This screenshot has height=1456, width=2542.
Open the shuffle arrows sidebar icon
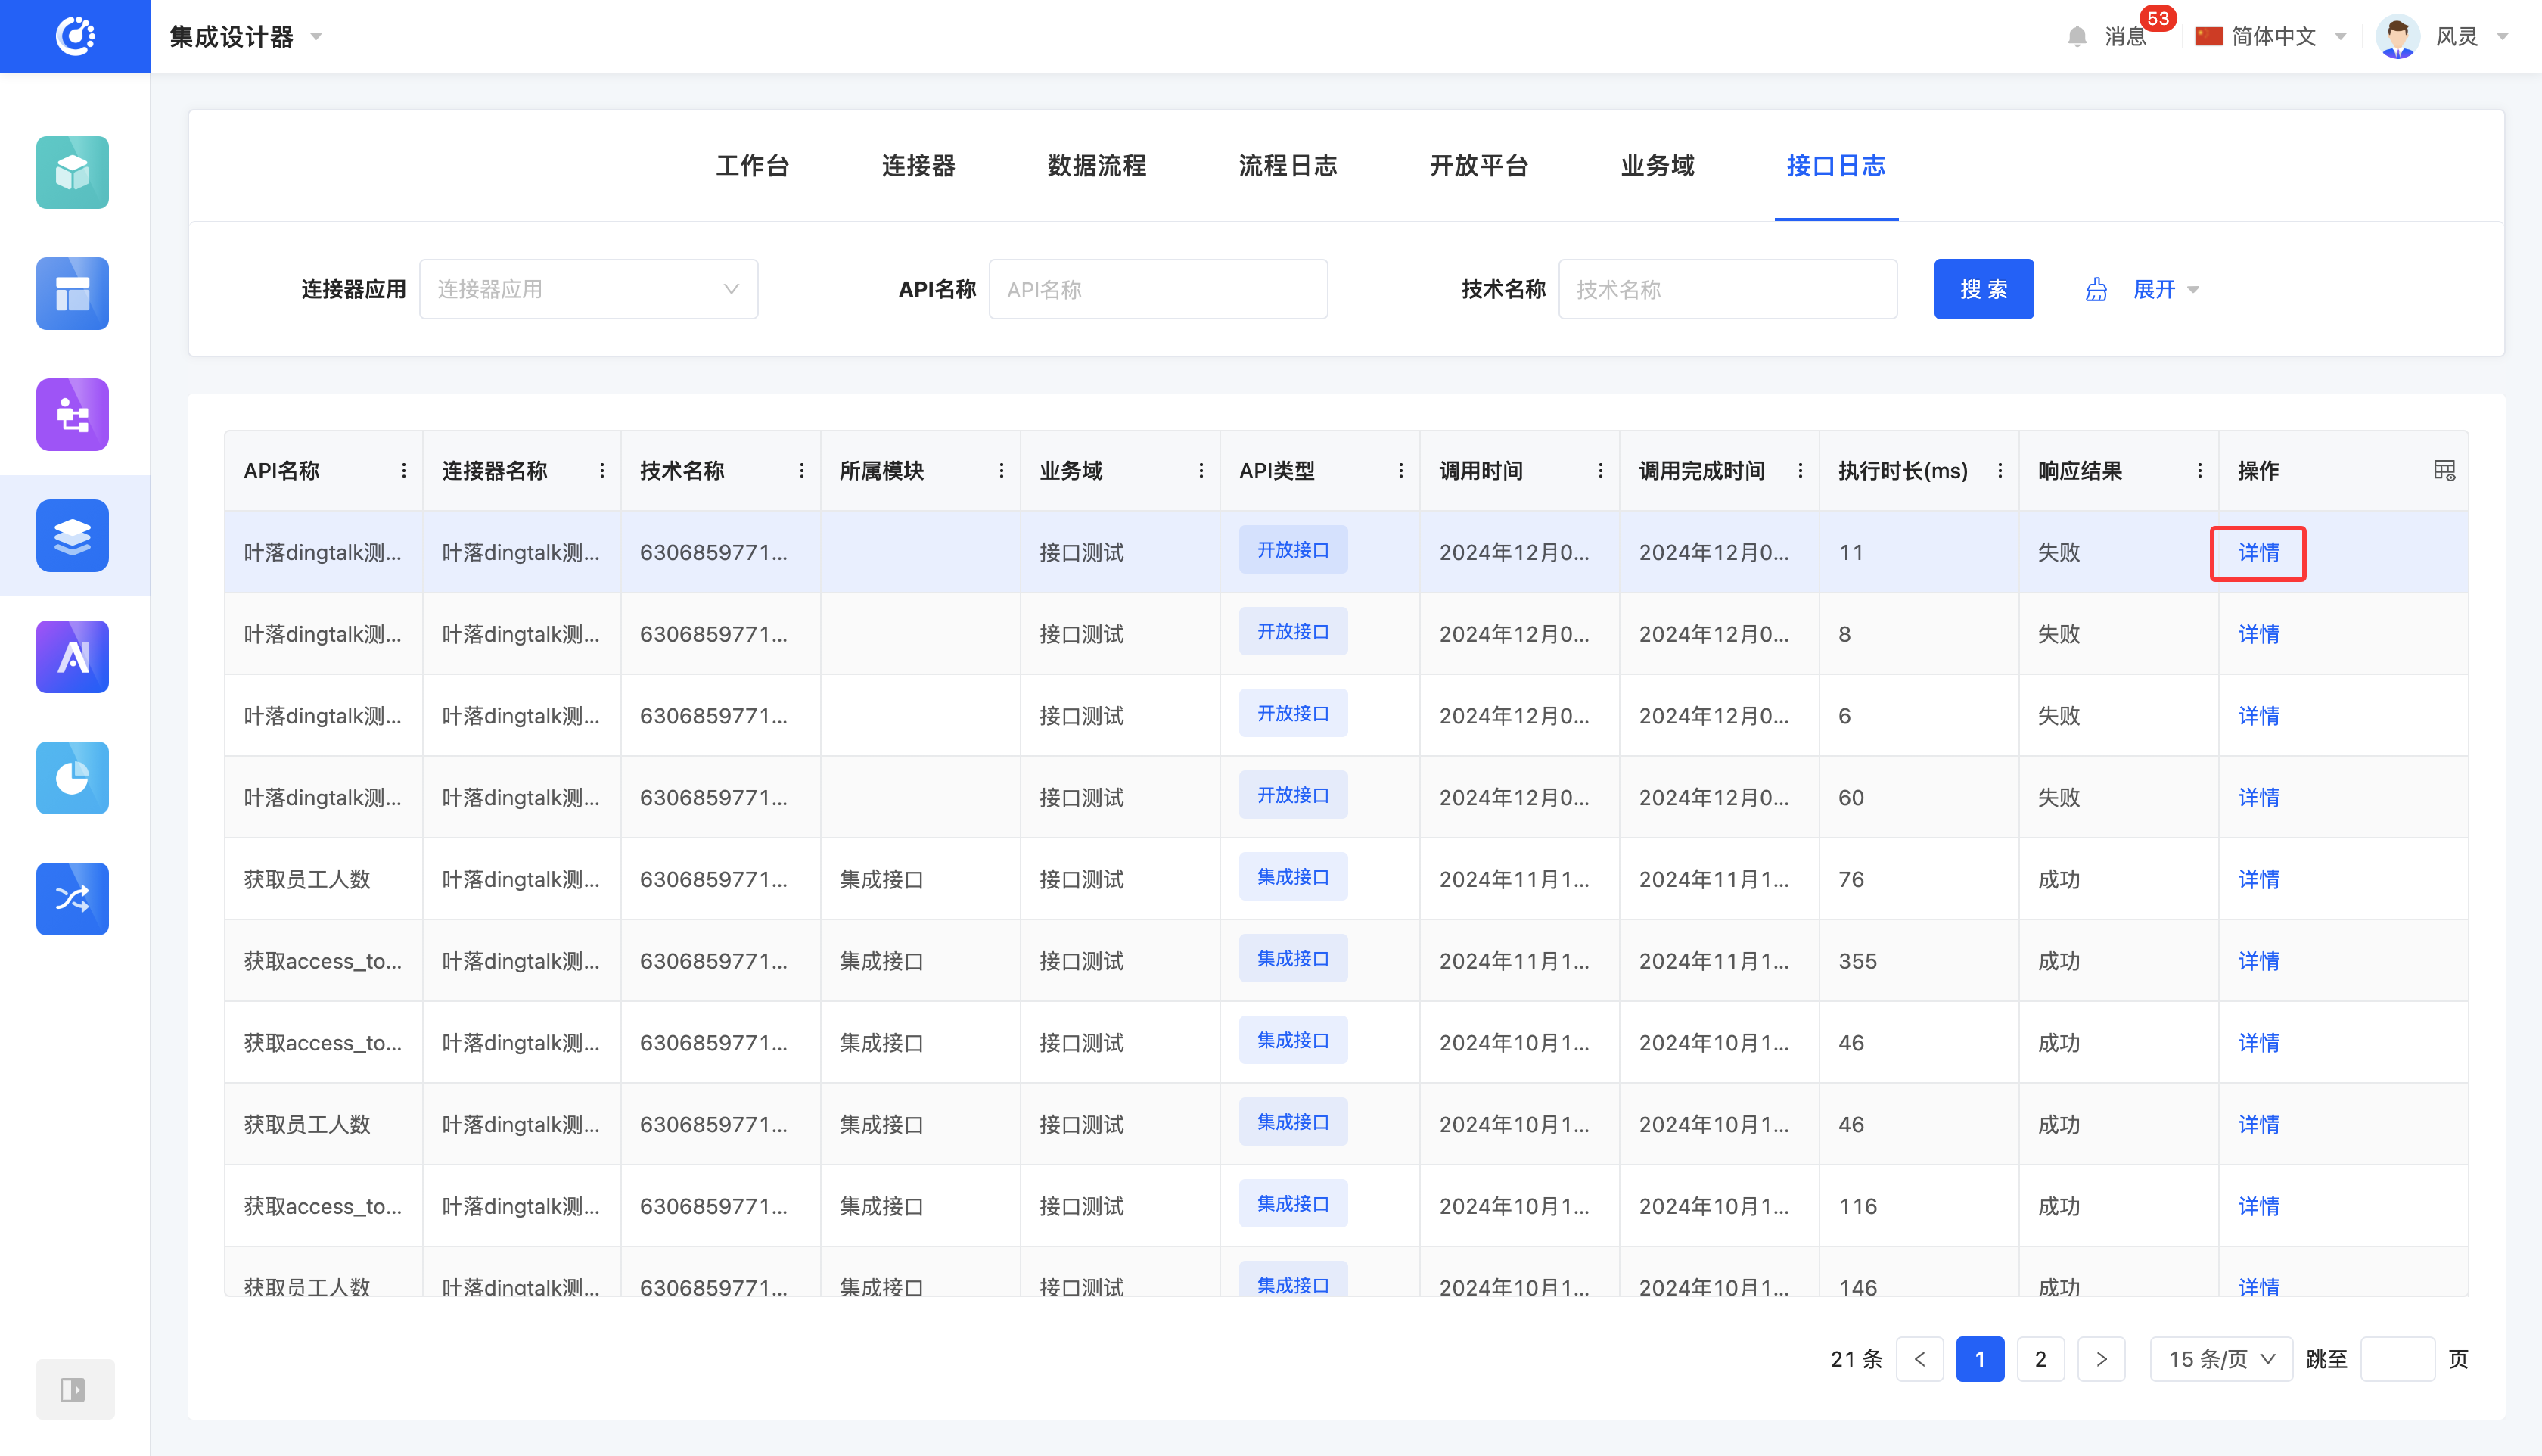coord(72,898)
